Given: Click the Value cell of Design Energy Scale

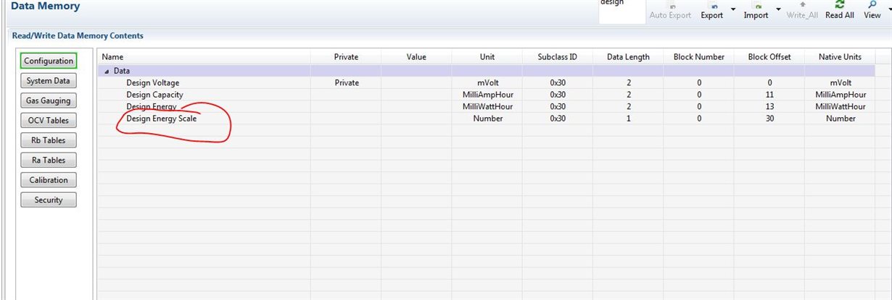Looking at the screenshot, I should (x=416, y=118).
